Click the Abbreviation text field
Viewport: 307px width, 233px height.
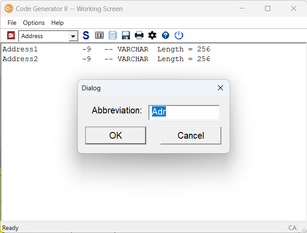coord(184,112)
